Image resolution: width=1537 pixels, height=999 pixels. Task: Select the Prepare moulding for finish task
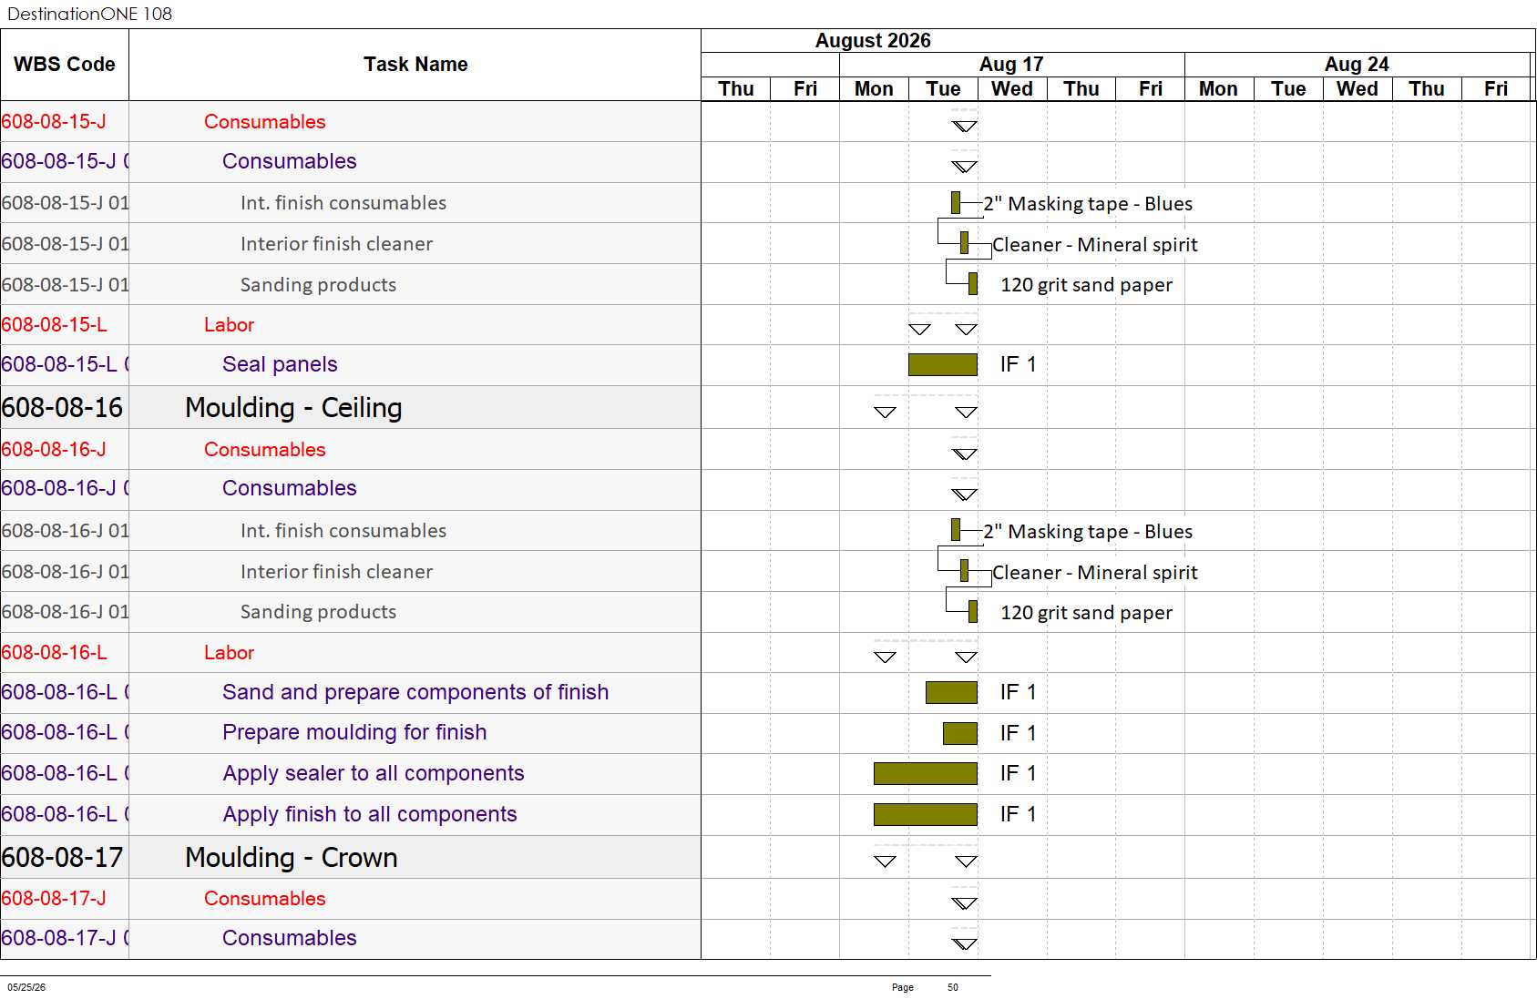point(354,732)
